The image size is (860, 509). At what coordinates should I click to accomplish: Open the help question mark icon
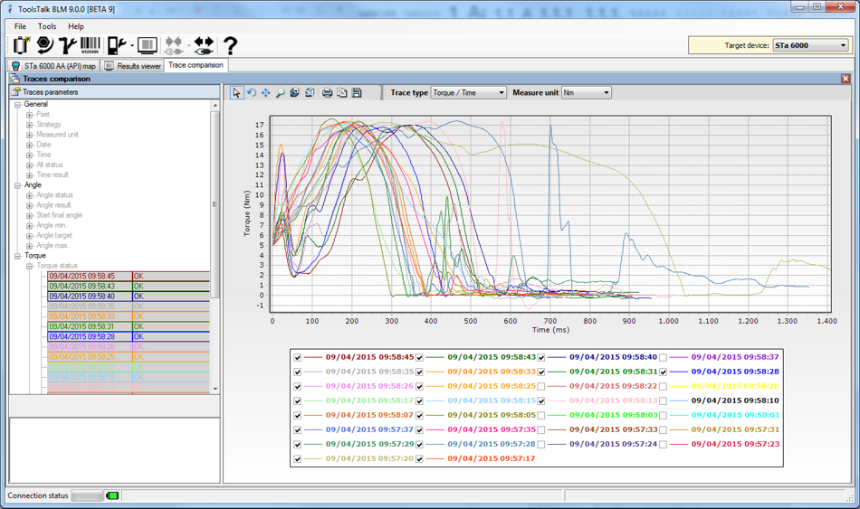(230, 44)
